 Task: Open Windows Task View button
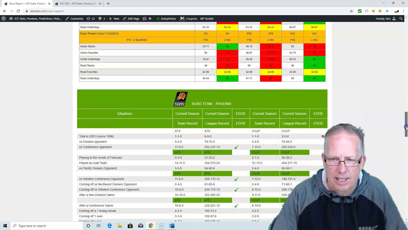pyautogui.click(x=98, y=226)
